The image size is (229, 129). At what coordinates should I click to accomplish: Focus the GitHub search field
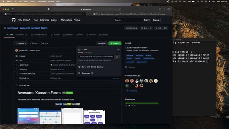(x=128, y=20)
